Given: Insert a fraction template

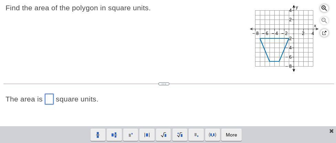Looking at the screenshot, I should click(x=98, y=135).
